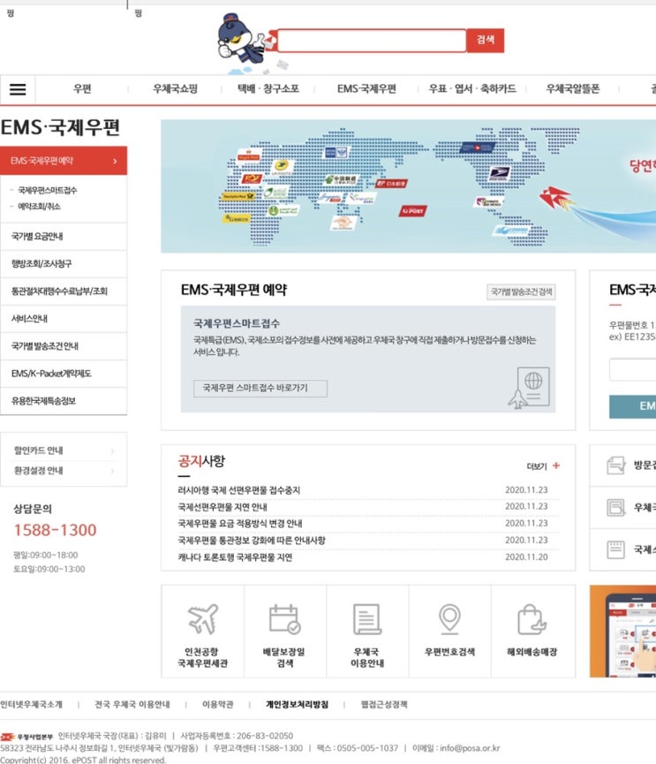The height and width of the screenshot is (764, 656).
Task: Expand 할인카드 안내 chevron
Action: tap(112, 450)
